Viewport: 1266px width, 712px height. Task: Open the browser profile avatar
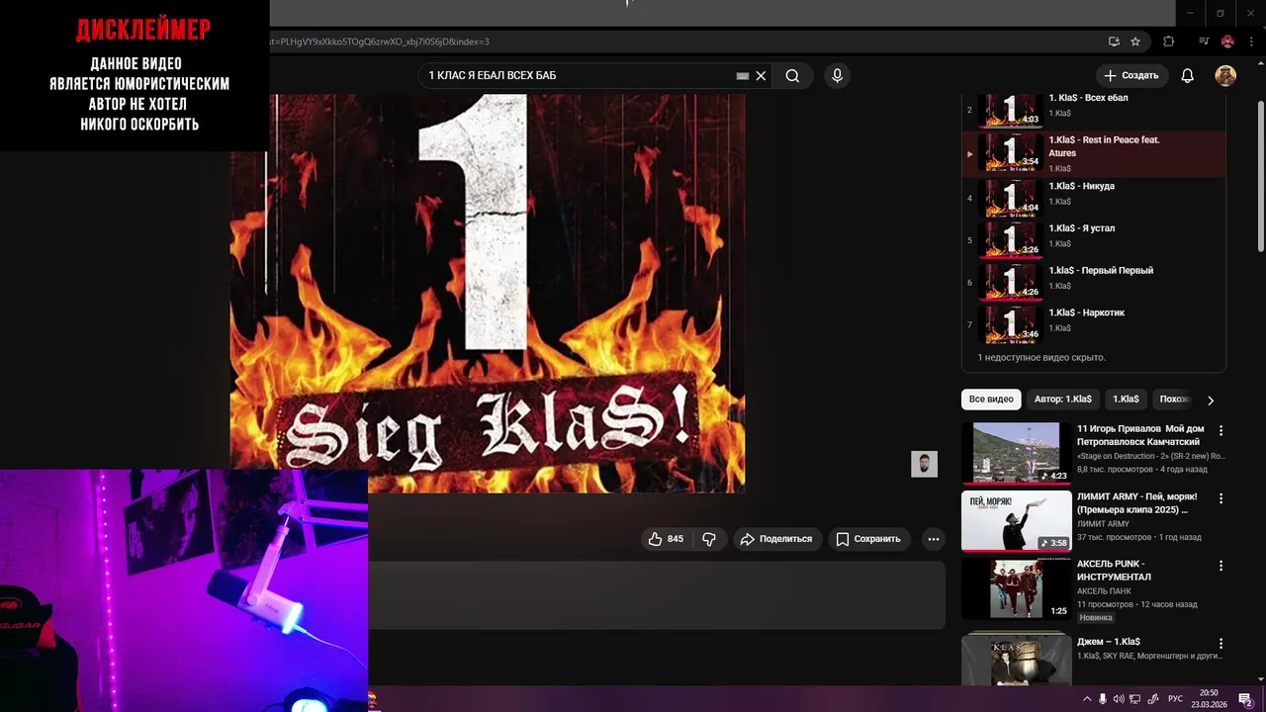click(1227, 42)
